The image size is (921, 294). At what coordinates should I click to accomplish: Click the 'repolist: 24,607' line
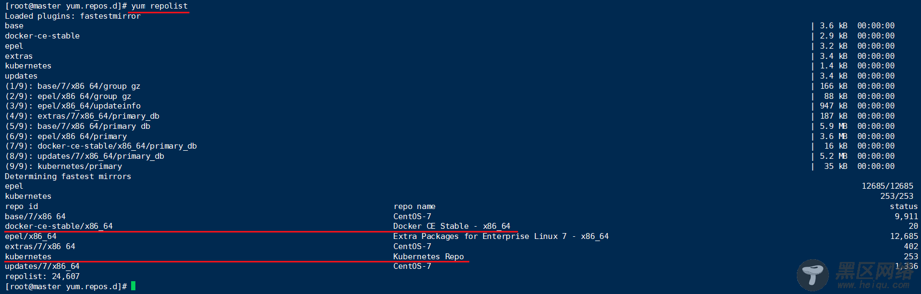pos(42,276)
